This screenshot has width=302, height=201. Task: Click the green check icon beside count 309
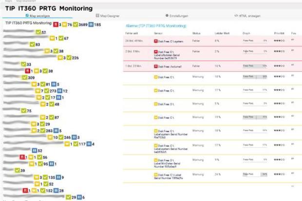tap(25, 77)
